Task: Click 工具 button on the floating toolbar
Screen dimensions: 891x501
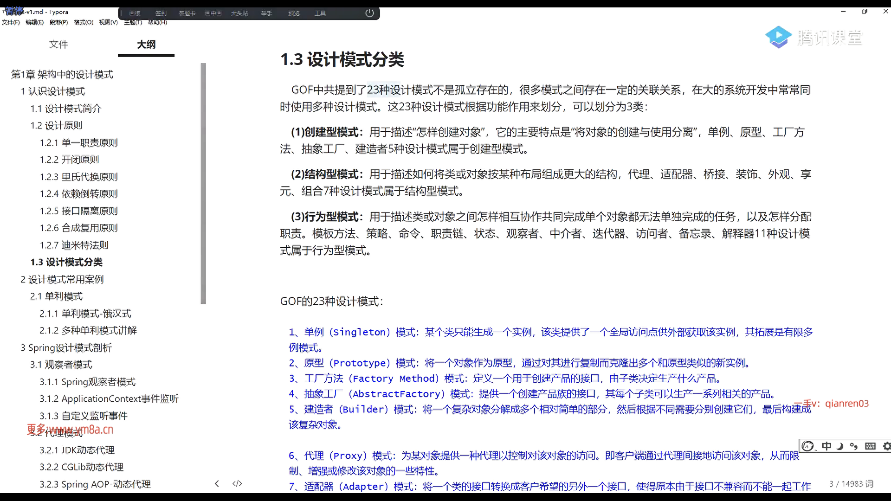Action: (x=320, y=13)
